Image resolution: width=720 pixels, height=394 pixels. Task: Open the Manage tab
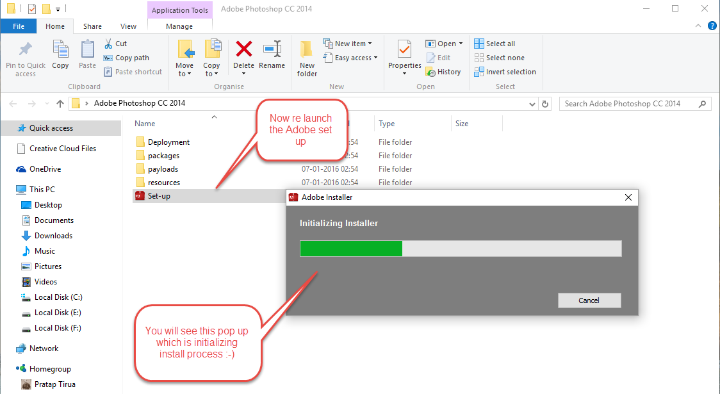click(179, 26)
